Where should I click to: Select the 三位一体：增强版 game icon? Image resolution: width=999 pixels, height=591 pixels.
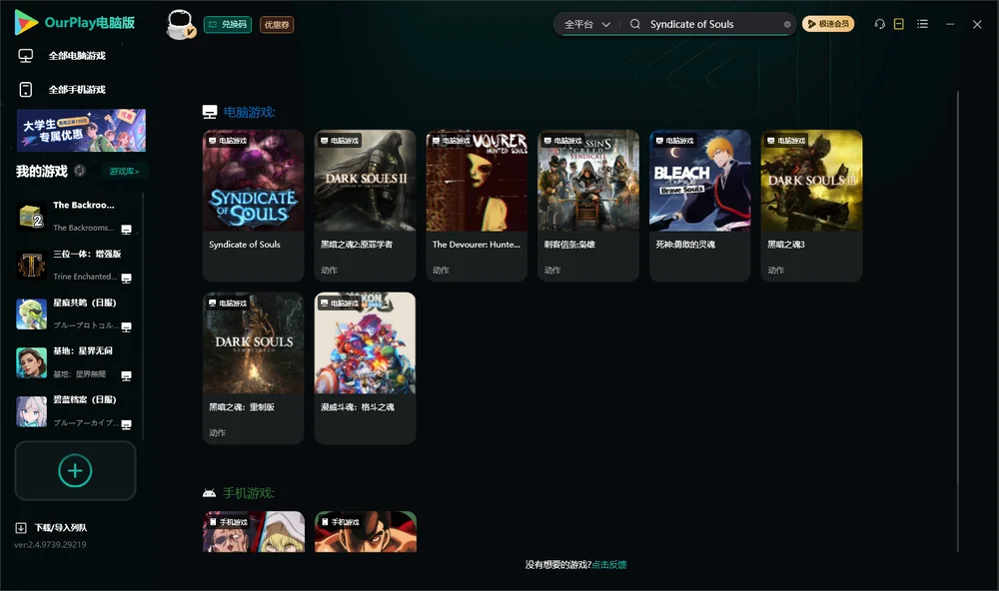[31, 266]
